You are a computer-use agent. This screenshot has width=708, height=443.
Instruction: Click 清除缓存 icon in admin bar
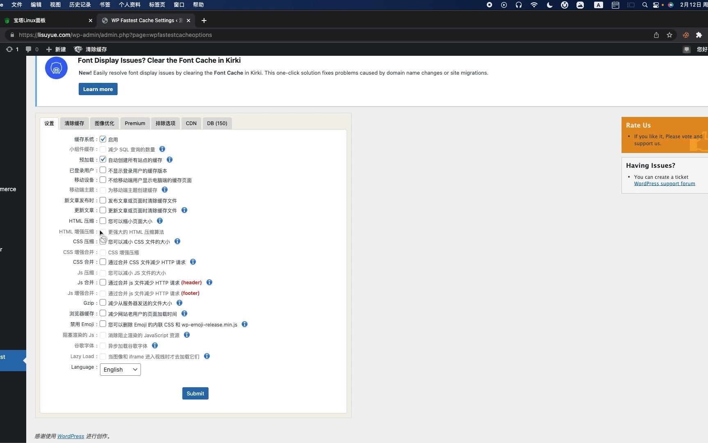coord(78,49)
